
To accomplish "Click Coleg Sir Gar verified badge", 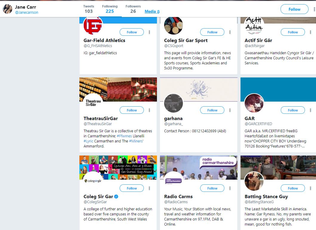I will [116, 197].
